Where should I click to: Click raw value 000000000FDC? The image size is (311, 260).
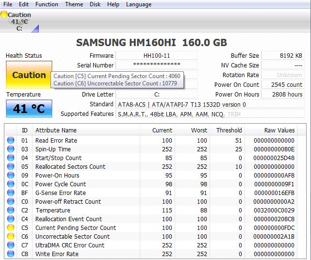[x=274, y=227]
